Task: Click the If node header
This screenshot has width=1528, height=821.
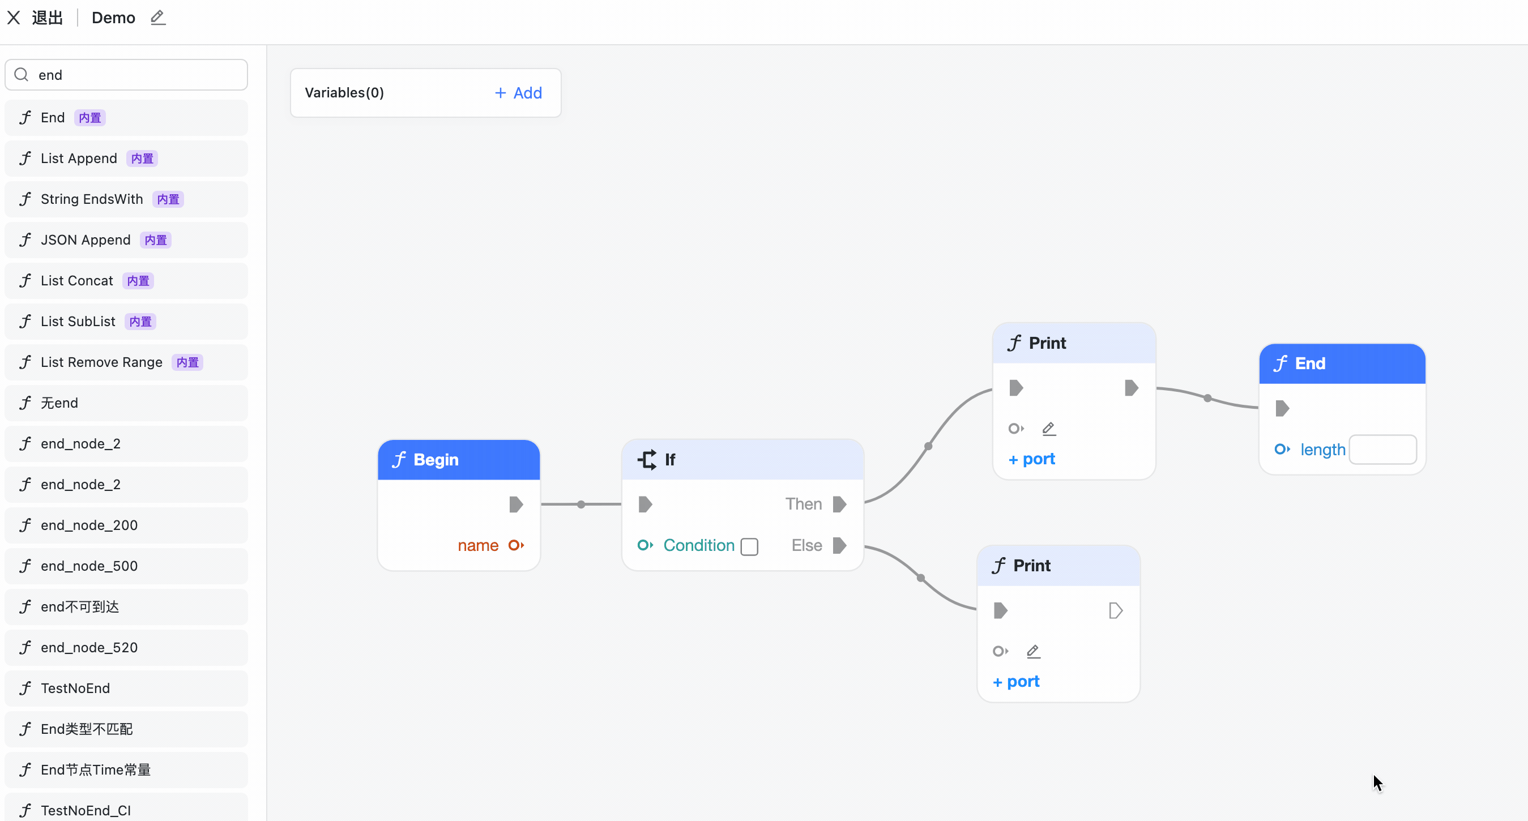Action: point(742,460)
